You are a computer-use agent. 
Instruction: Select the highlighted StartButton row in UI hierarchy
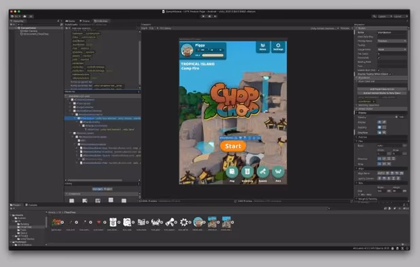coord(103,118)
